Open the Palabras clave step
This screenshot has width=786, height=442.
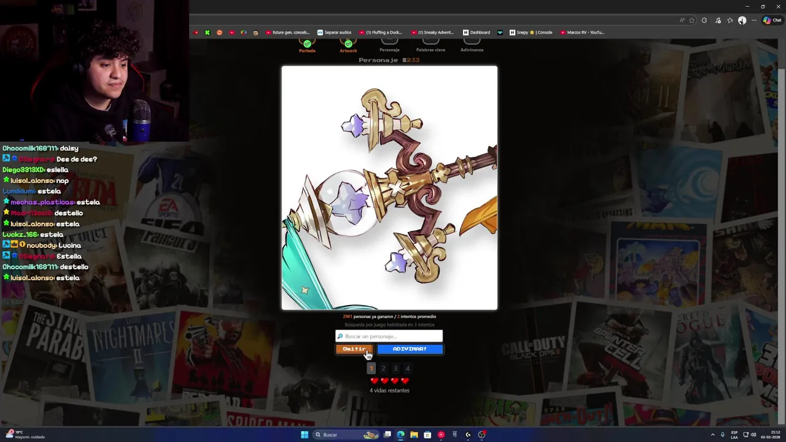(430, 45)
